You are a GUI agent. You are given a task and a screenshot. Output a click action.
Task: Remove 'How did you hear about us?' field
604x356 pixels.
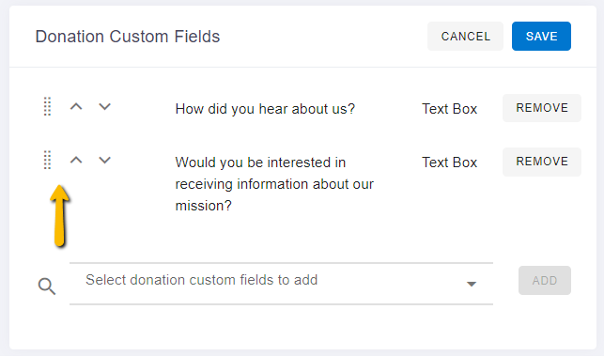click(x=542, y=108)
